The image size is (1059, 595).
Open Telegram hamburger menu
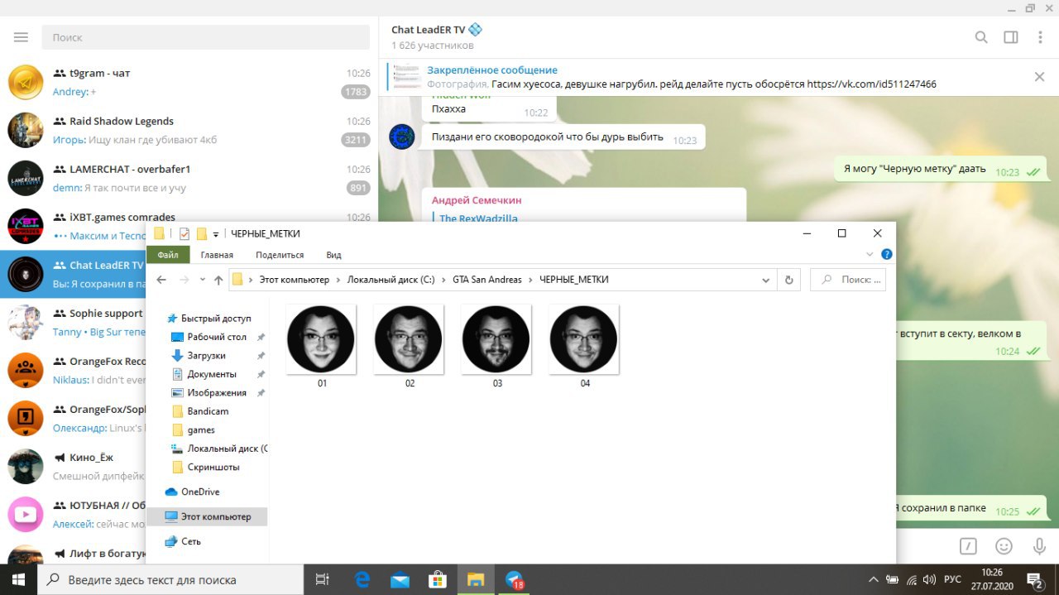(21, 37)
